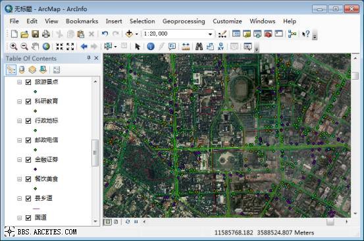
Task: Activate the What's This help tool
Action: pos(305,34)
